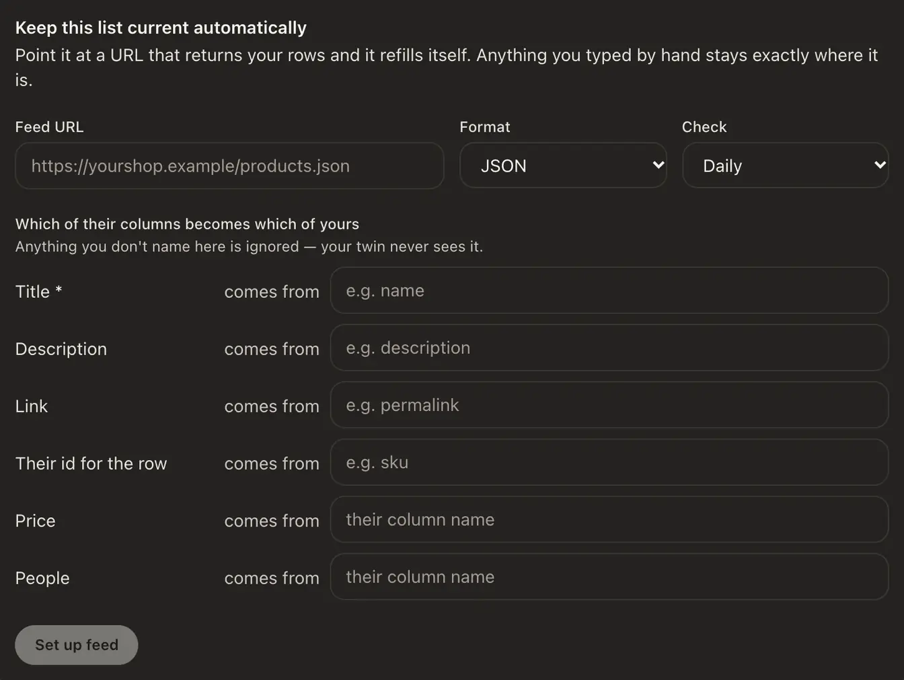Click the Feed URL input field
Screen dimensions: 904x680
[x=229, y=165]
